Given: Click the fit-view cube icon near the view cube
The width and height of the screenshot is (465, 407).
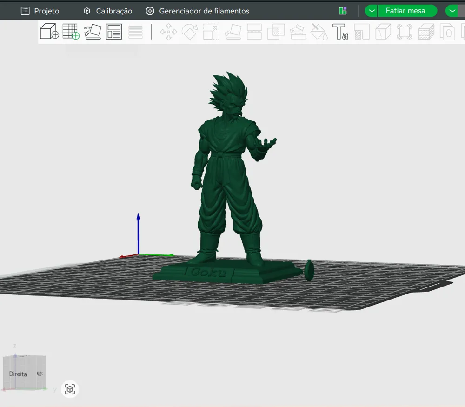Looking at the screenshot, I should point(70,389).
